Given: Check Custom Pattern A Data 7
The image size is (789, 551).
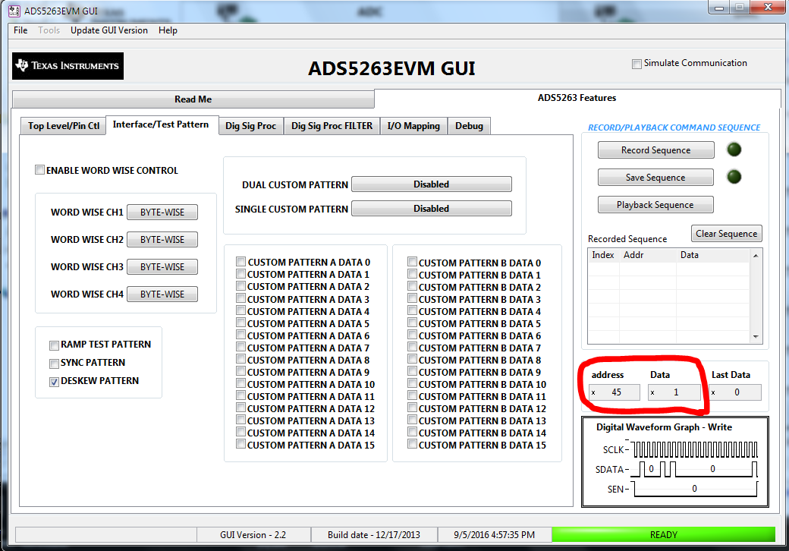Looking at the screenshot, I should pyautogui.click(x=241, y=347).
